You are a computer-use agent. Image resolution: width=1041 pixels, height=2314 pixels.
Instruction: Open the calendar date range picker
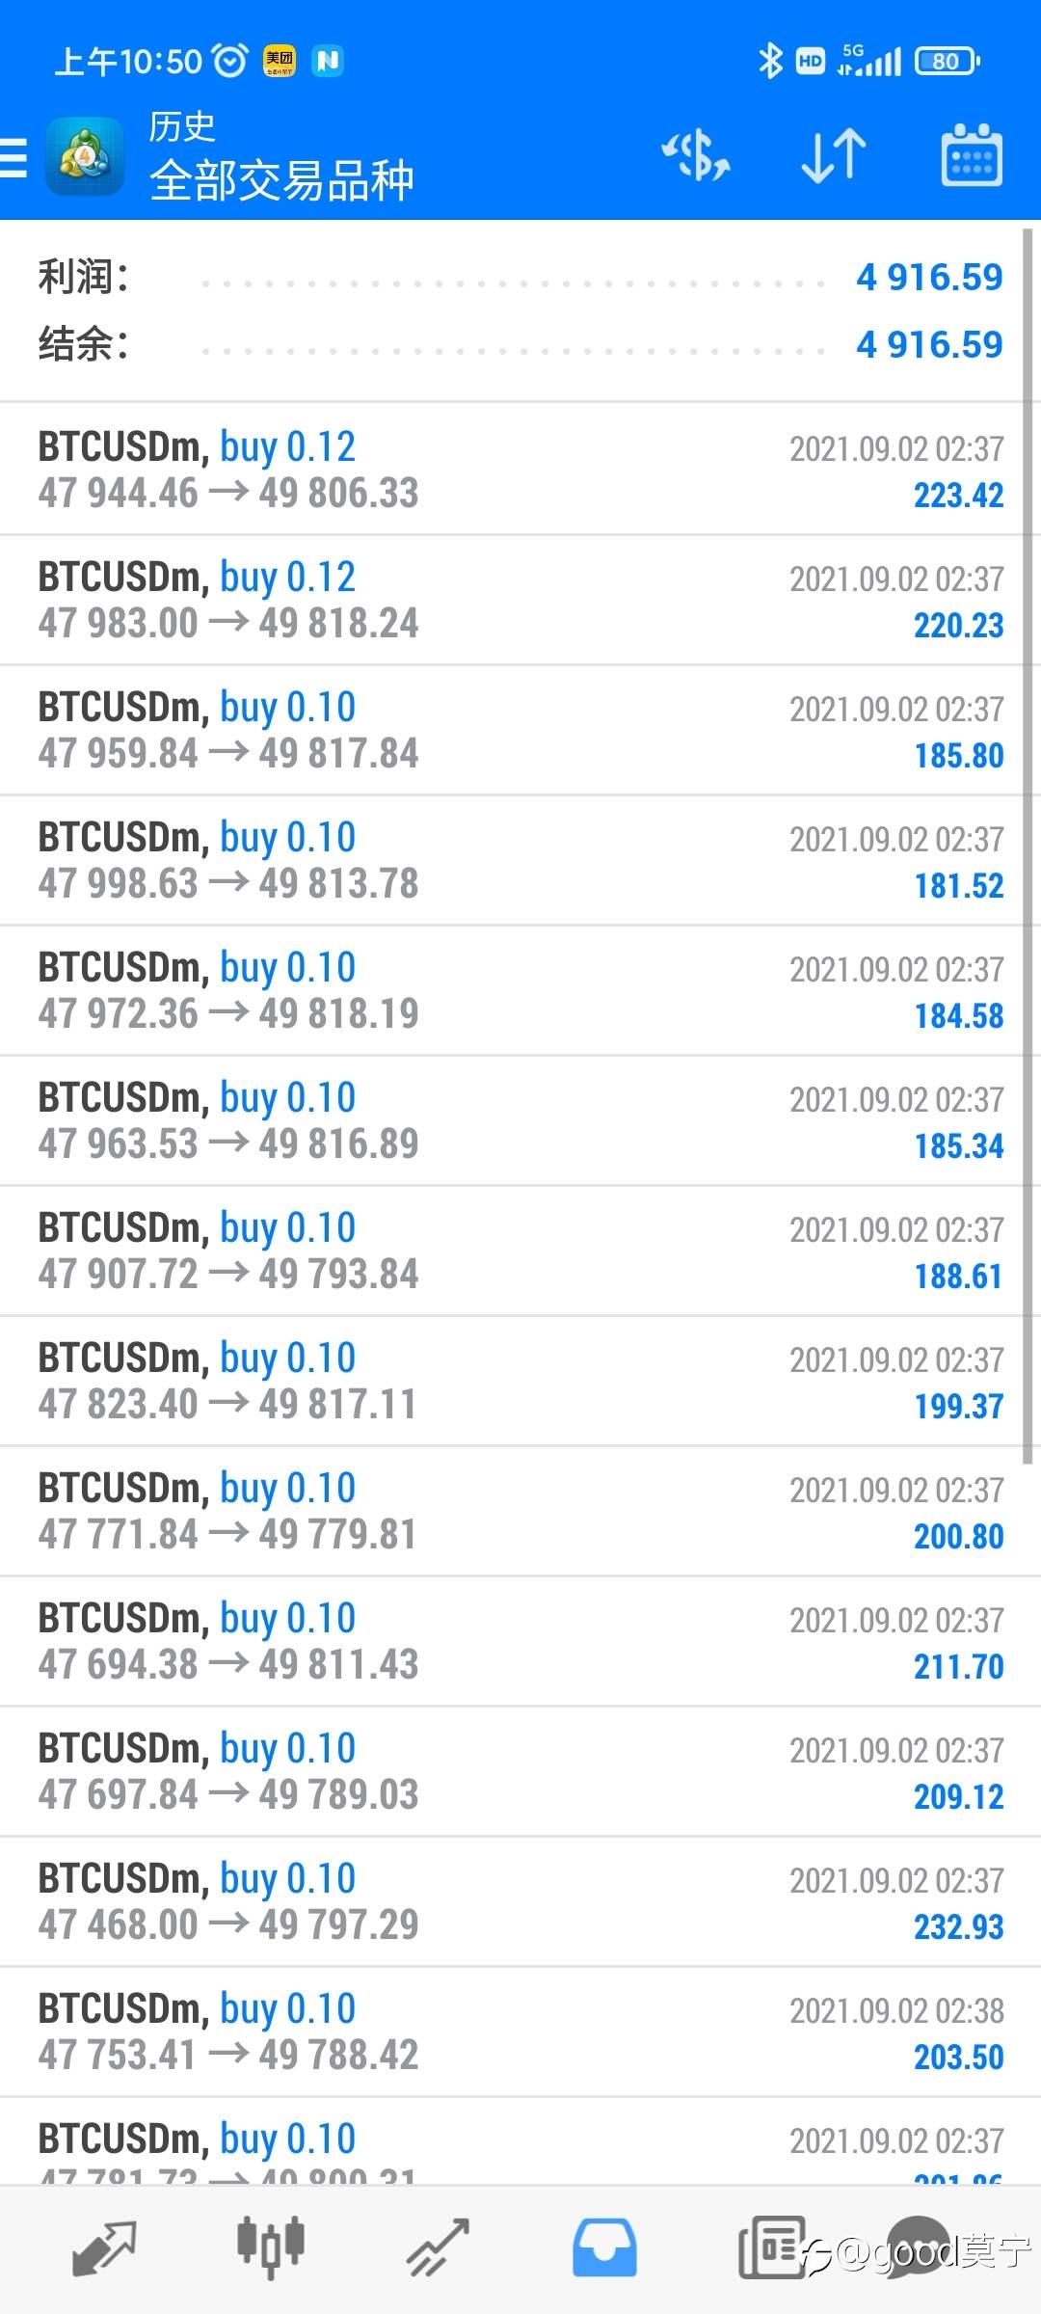pyautogui.click(x=971, y=156)
